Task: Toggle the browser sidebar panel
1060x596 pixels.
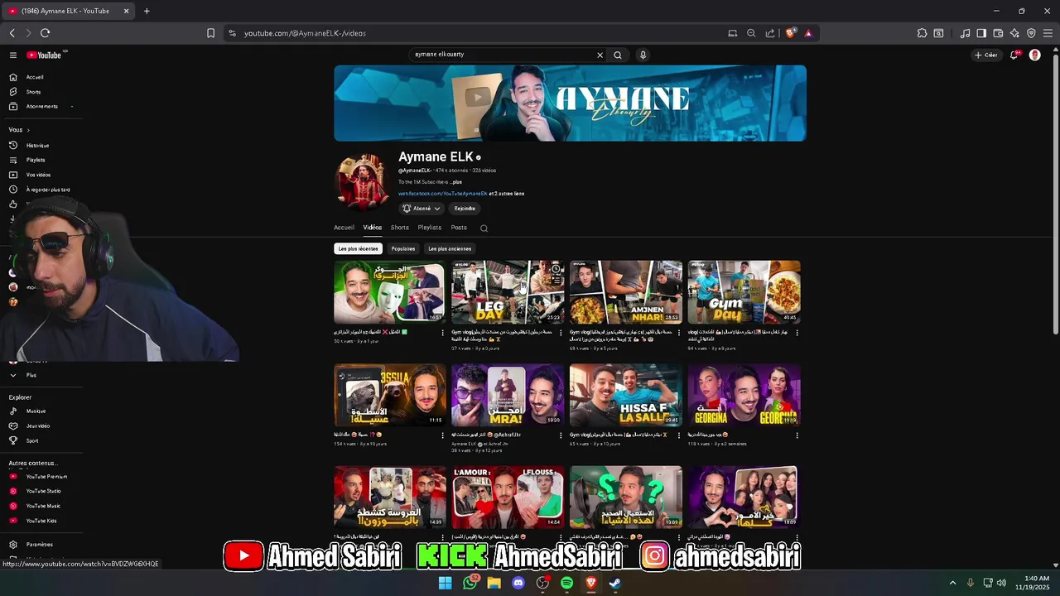Action: click(x=981, y=33)
